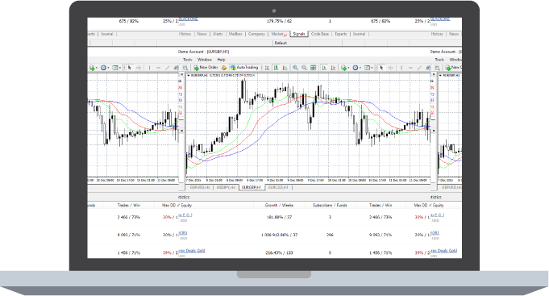Open the Market tab
Viewport: 549px width, 296px height.
278,34
